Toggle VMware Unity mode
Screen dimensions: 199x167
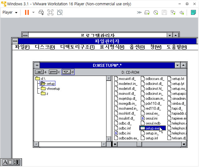click(x=60, y=12)
